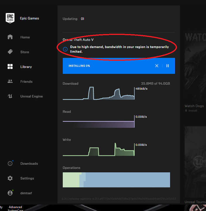Click the Watch Dogs download arrow icon

[186, 110]
